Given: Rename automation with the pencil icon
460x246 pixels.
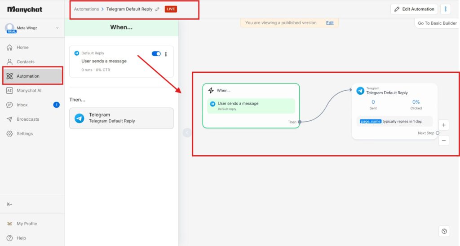Looking at the screenshot, I should (x=158, y=9).
